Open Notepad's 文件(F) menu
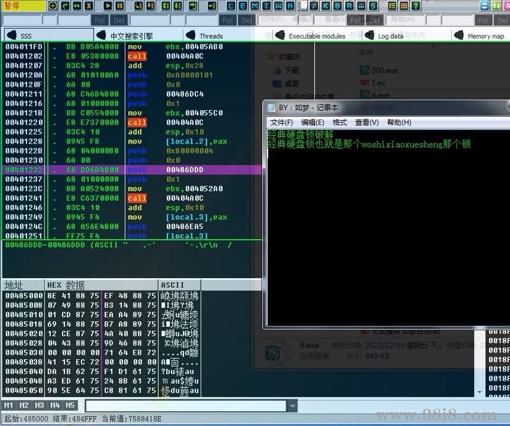Viewport: 510px width, 426px height. click(281, 123)
